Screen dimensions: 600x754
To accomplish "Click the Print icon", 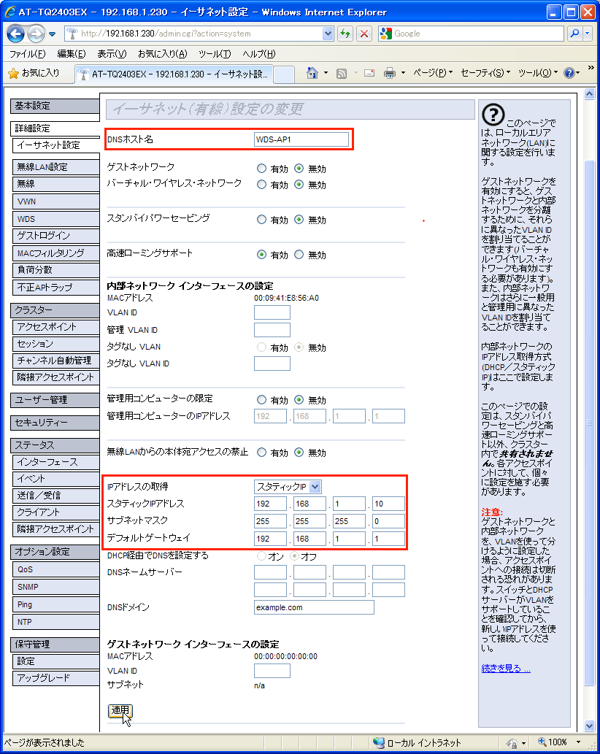I will [x=390, y=73].
